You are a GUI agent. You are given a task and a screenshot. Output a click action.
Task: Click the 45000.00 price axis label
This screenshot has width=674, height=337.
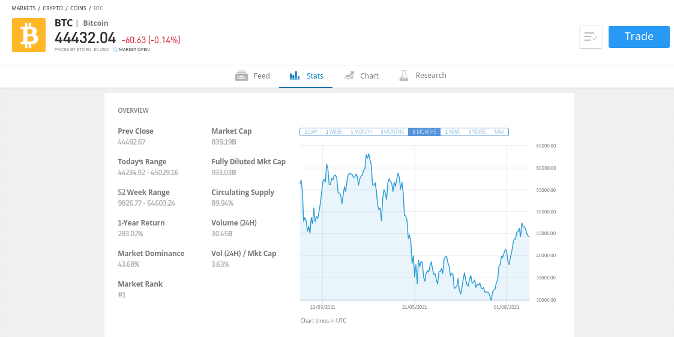pyautogui.click(x=546, y=233)
